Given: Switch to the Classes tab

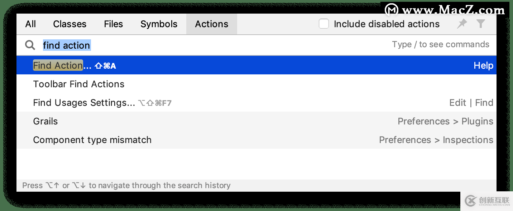Looking at the screenshot, I should (x=69, y=24).
